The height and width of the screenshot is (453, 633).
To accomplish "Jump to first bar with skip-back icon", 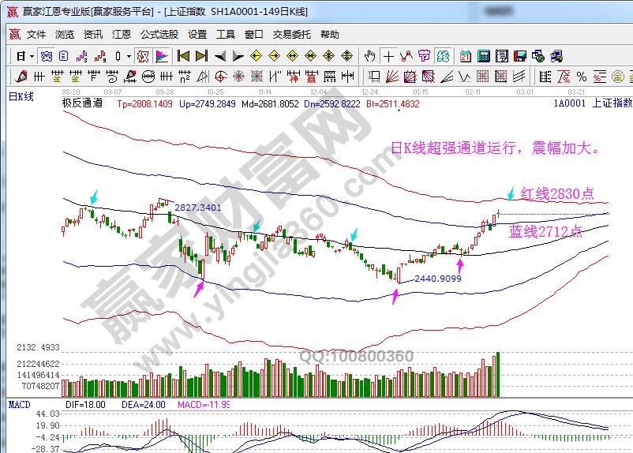I will (183, 56).
